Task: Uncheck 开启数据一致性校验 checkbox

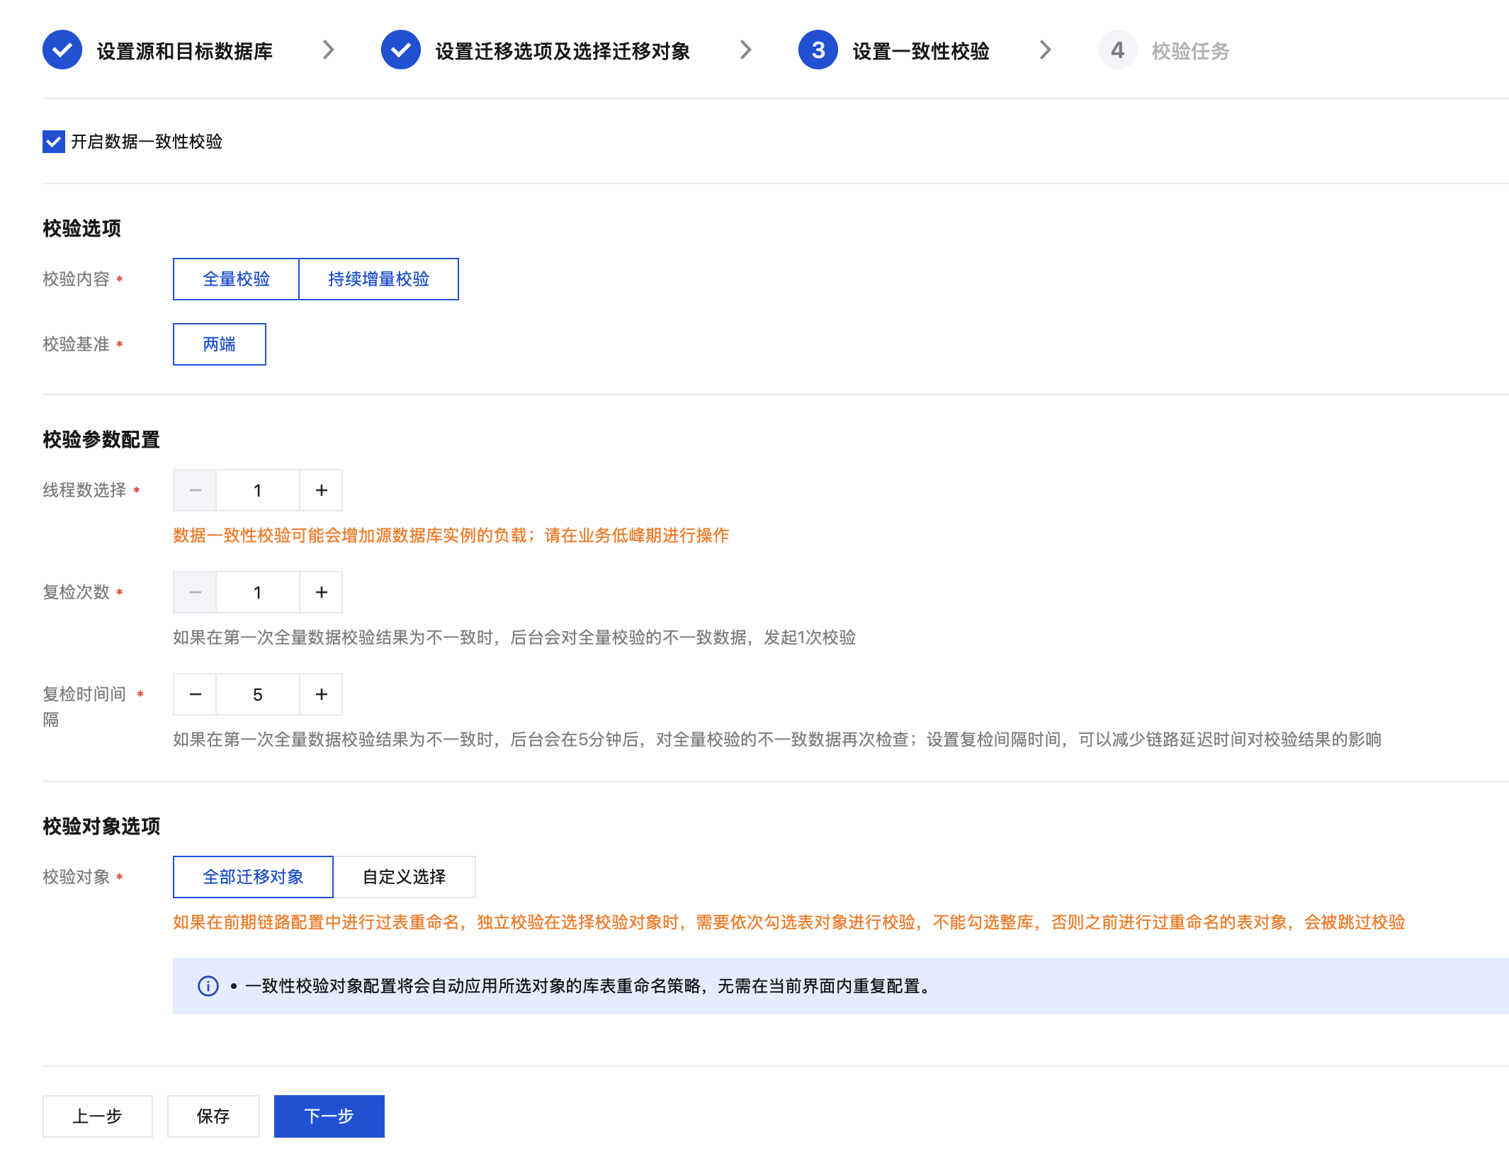Action: (x=54, y=142)
